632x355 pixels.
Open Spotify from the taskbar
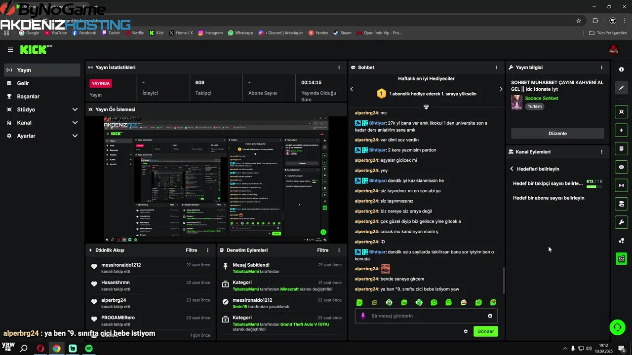pos(88,348)
